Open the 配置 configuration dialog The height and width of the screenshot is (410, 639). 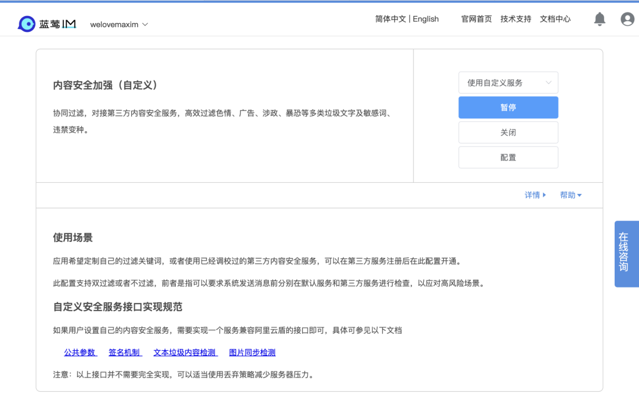[508, 157]
